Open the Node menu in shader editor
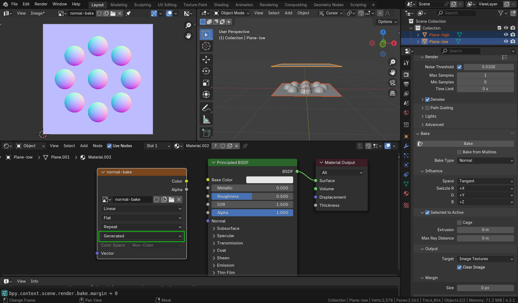 click(x=98, y=146)
